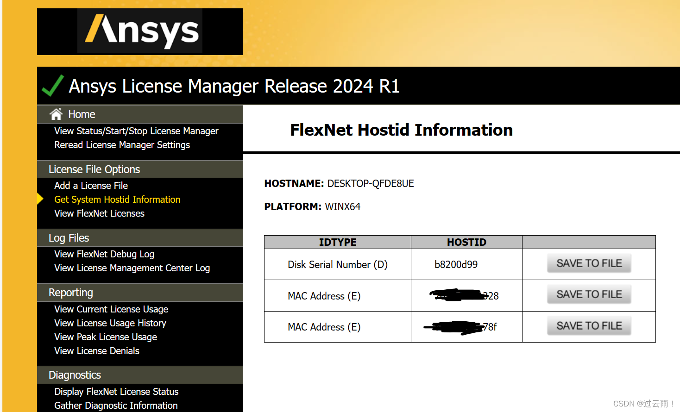The image size is (680, 412).
Task: Open View Current License Usage report
Action: coord(111,309)
